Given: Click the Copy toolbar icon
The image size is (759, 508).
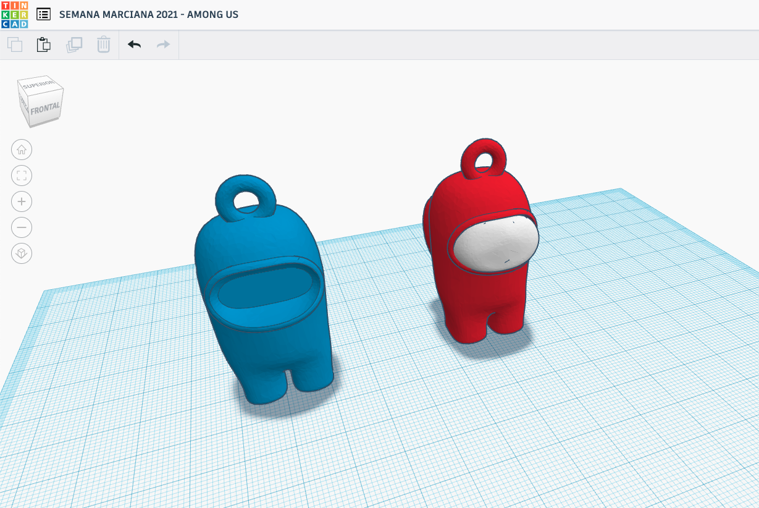Looking at the screenshot, I should pyautogui.click(x=15, y=44).
